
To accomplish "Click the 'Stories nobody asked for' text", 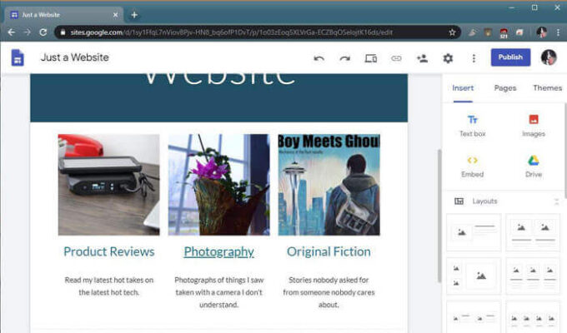I will point(329,292).
